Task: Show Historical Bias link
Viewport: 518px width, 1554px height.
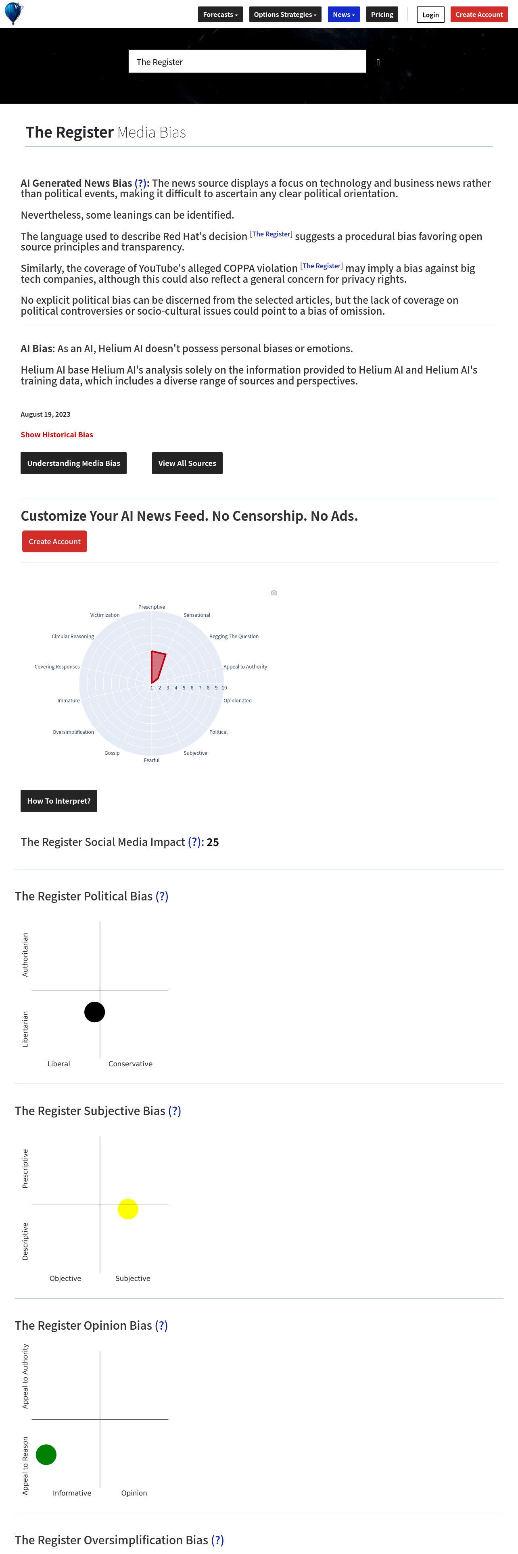Action: pos(57,434)
